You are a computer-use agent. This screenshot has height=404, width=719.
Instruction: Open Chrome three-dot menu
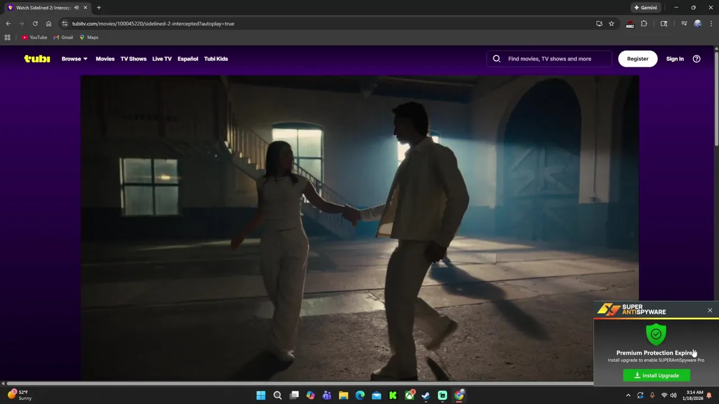click(711, 24)
